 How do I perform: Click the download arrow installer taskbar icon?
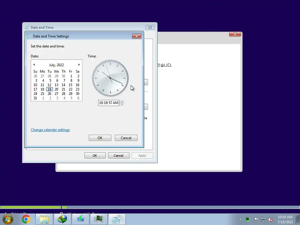click(80, 219)
